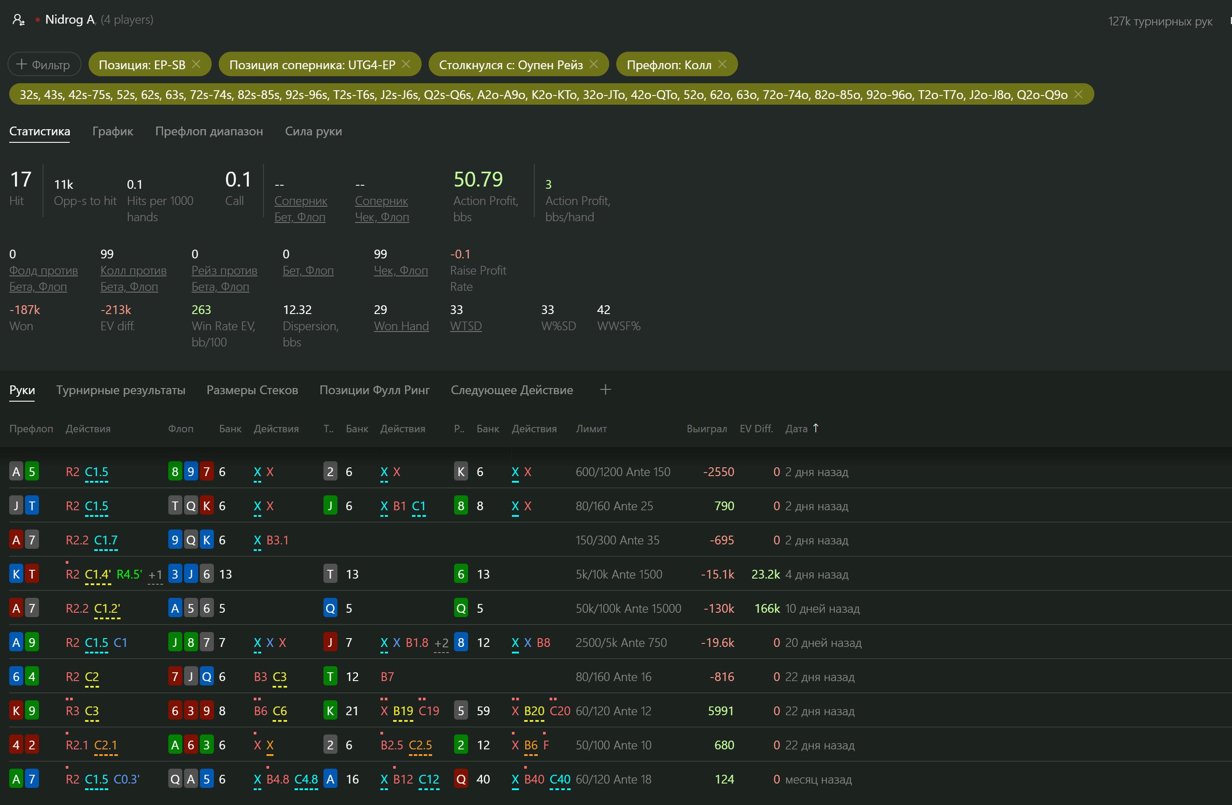
Task: Click the -19.6k result in the A9 row
Action: [x=717, y=643]
